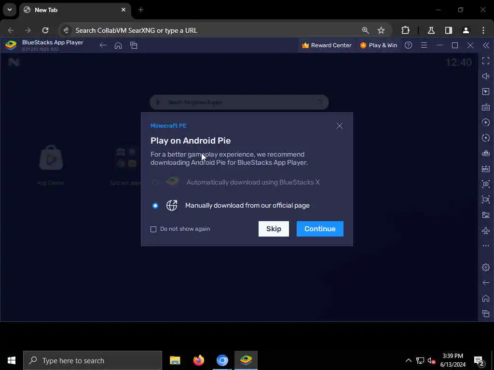Open BlueStacks help question mark icon

tap(408, 45)
